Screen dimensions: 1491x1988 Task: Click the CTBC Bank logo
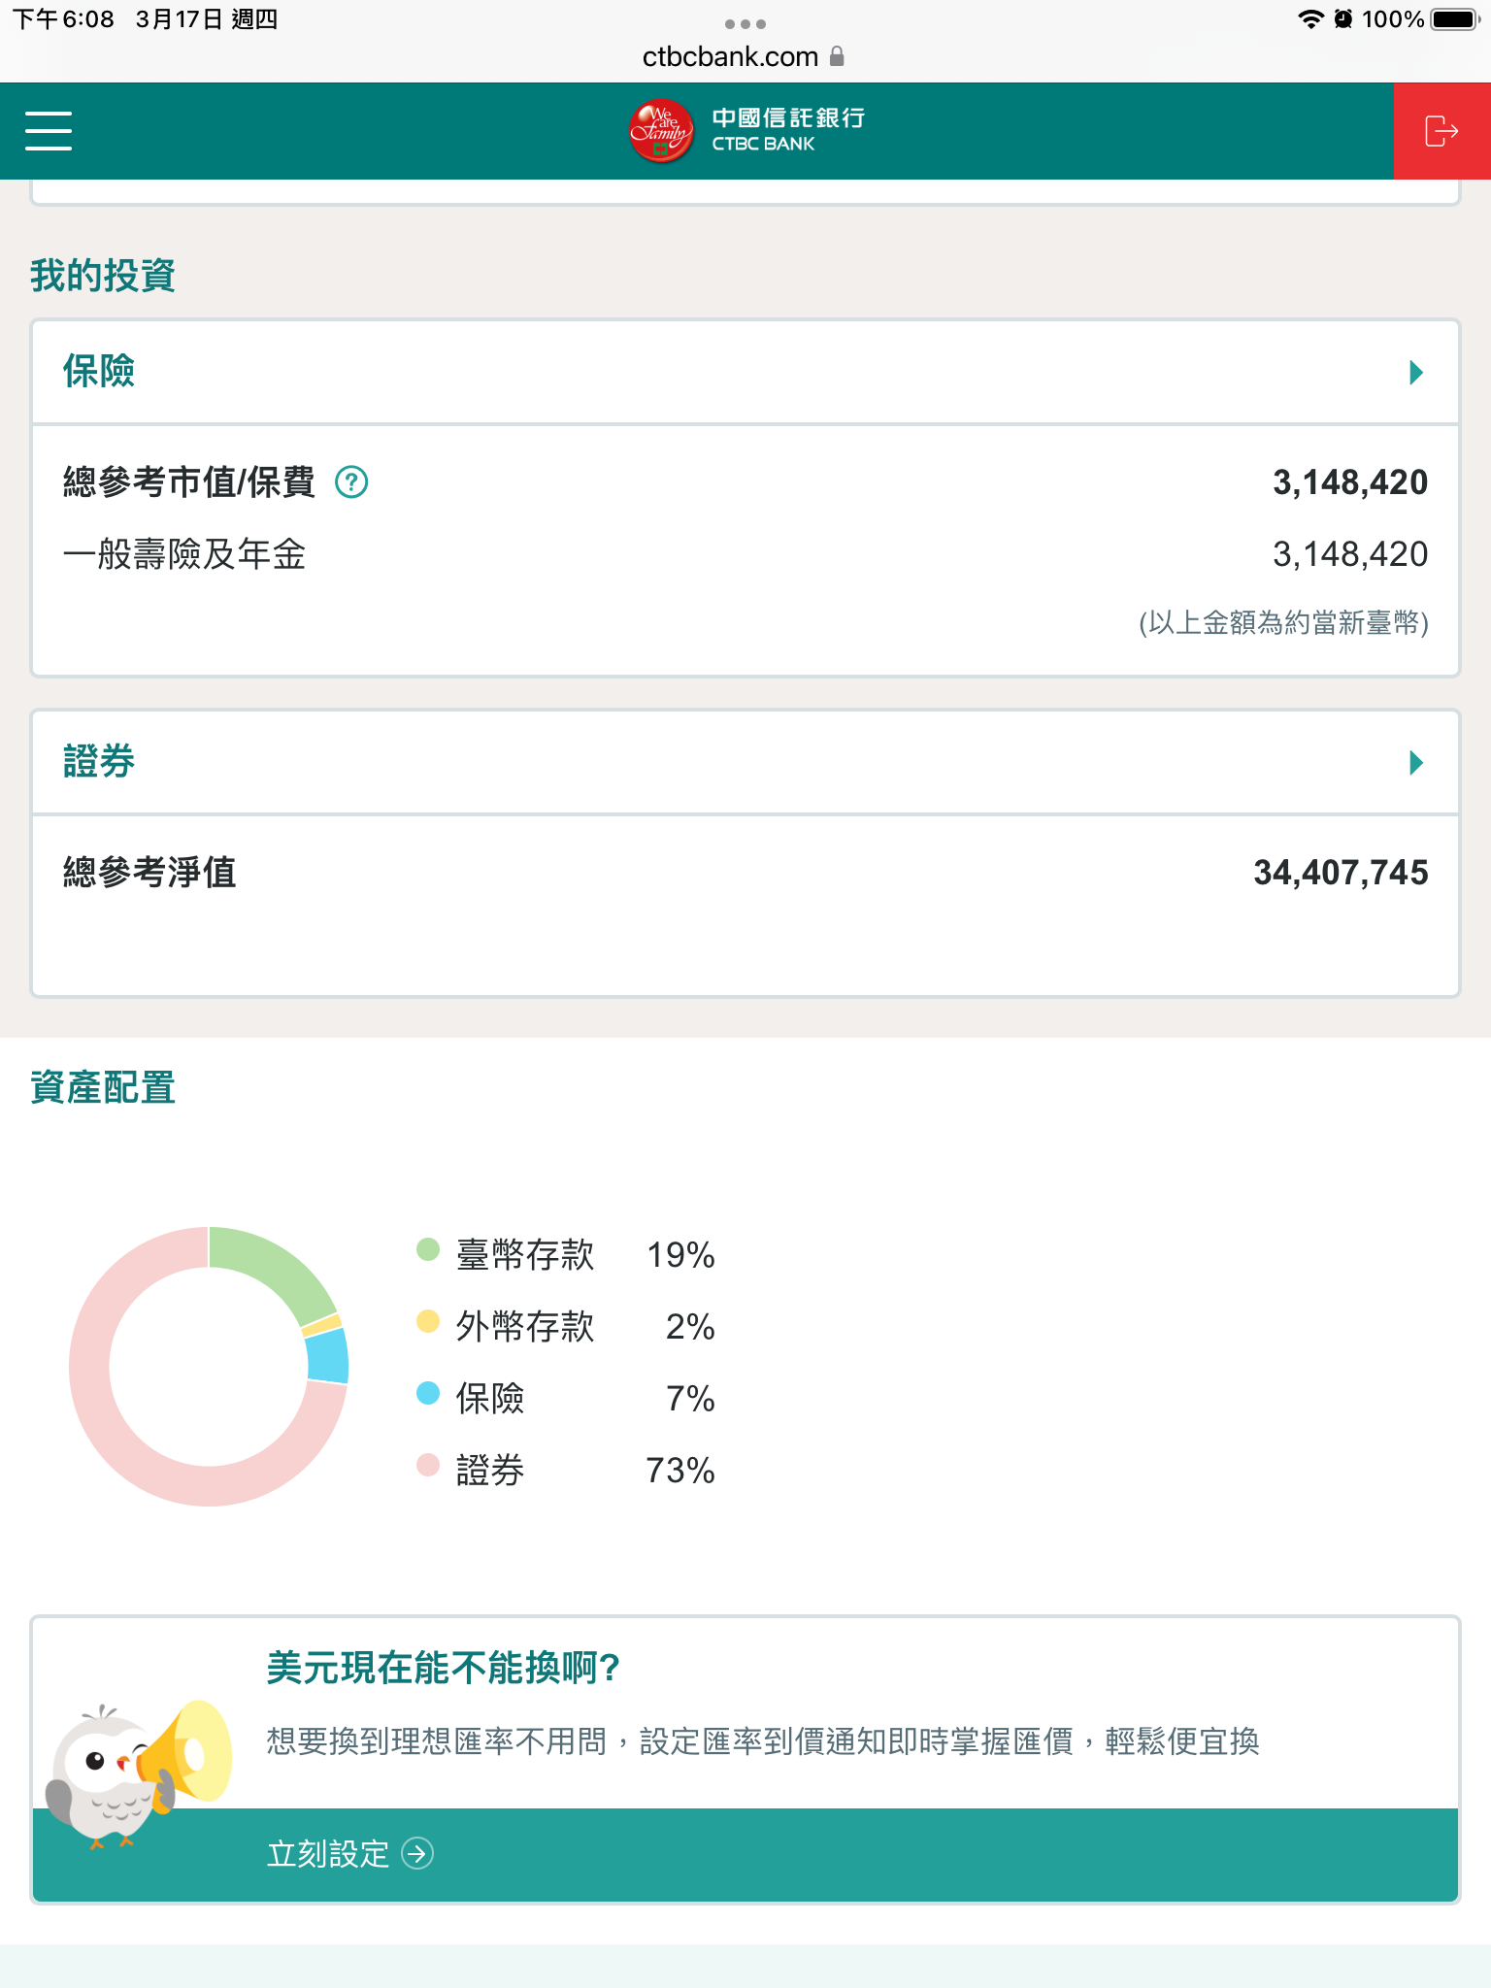point(745,131)
